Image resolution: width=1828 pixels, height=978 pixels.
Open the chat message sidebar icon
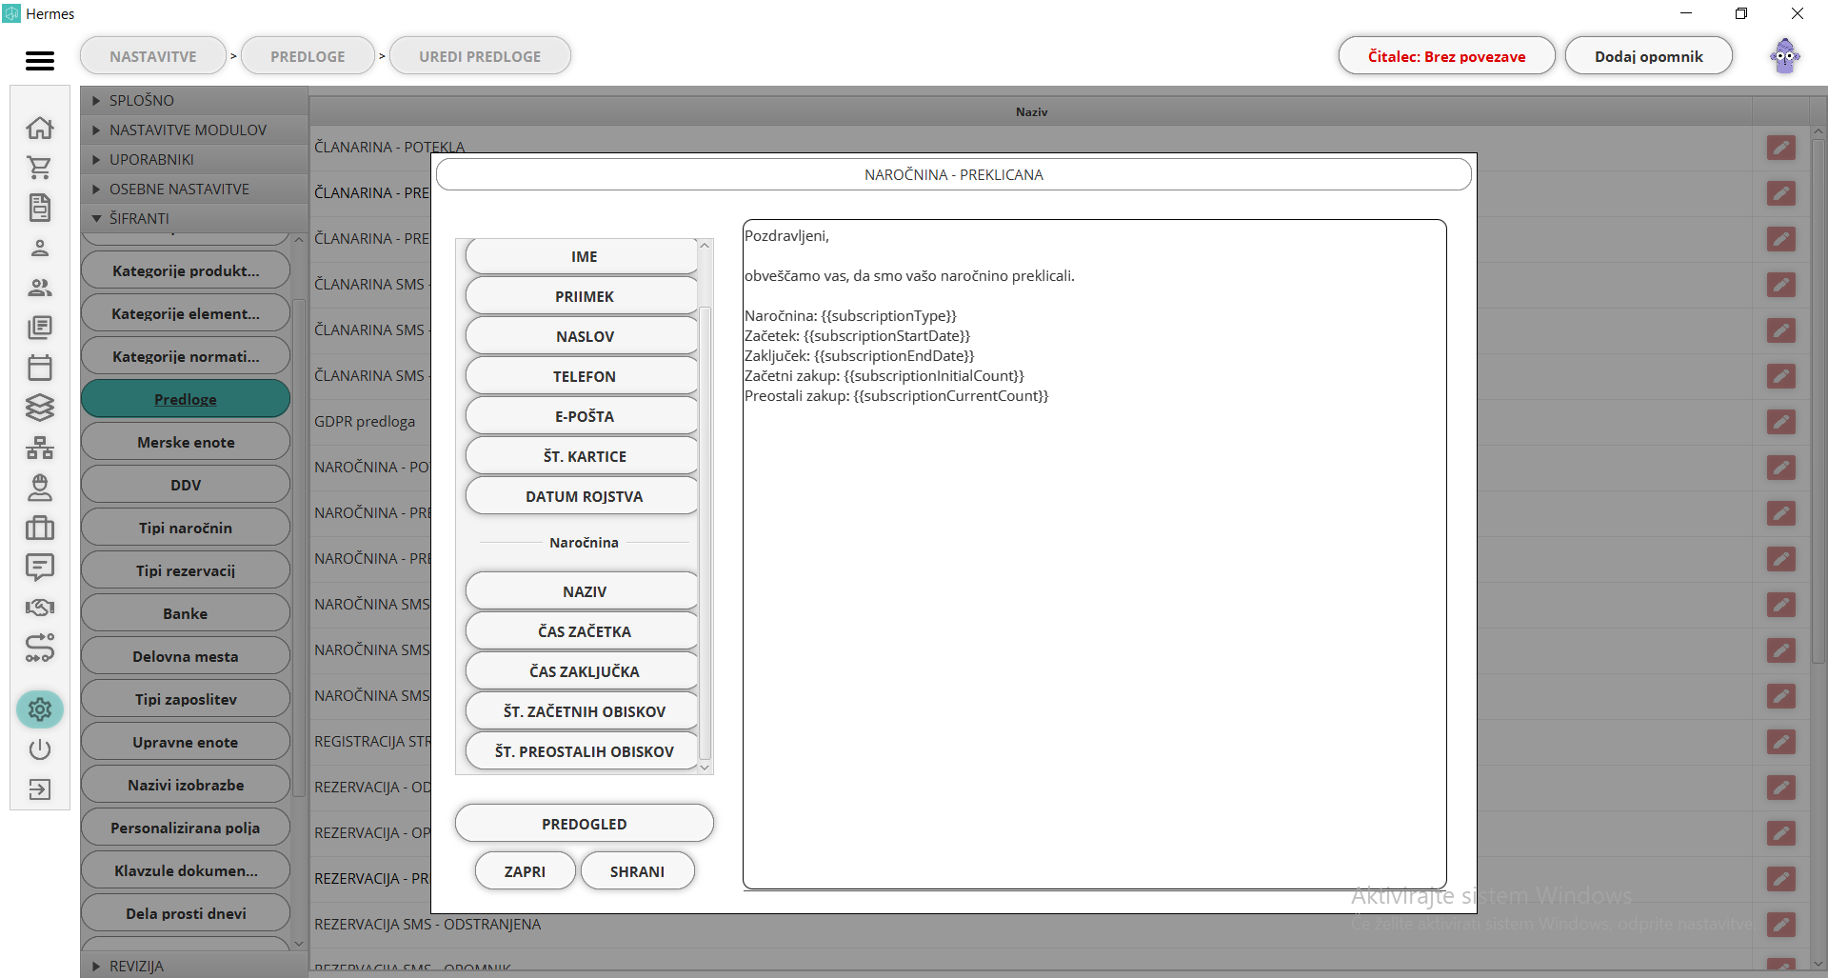tap(39, 568)
